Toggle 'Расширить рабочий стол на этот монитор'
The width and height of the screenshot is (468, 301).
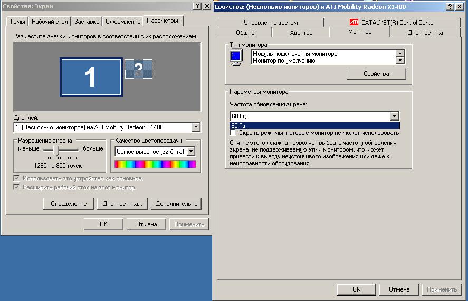(16, 187)
